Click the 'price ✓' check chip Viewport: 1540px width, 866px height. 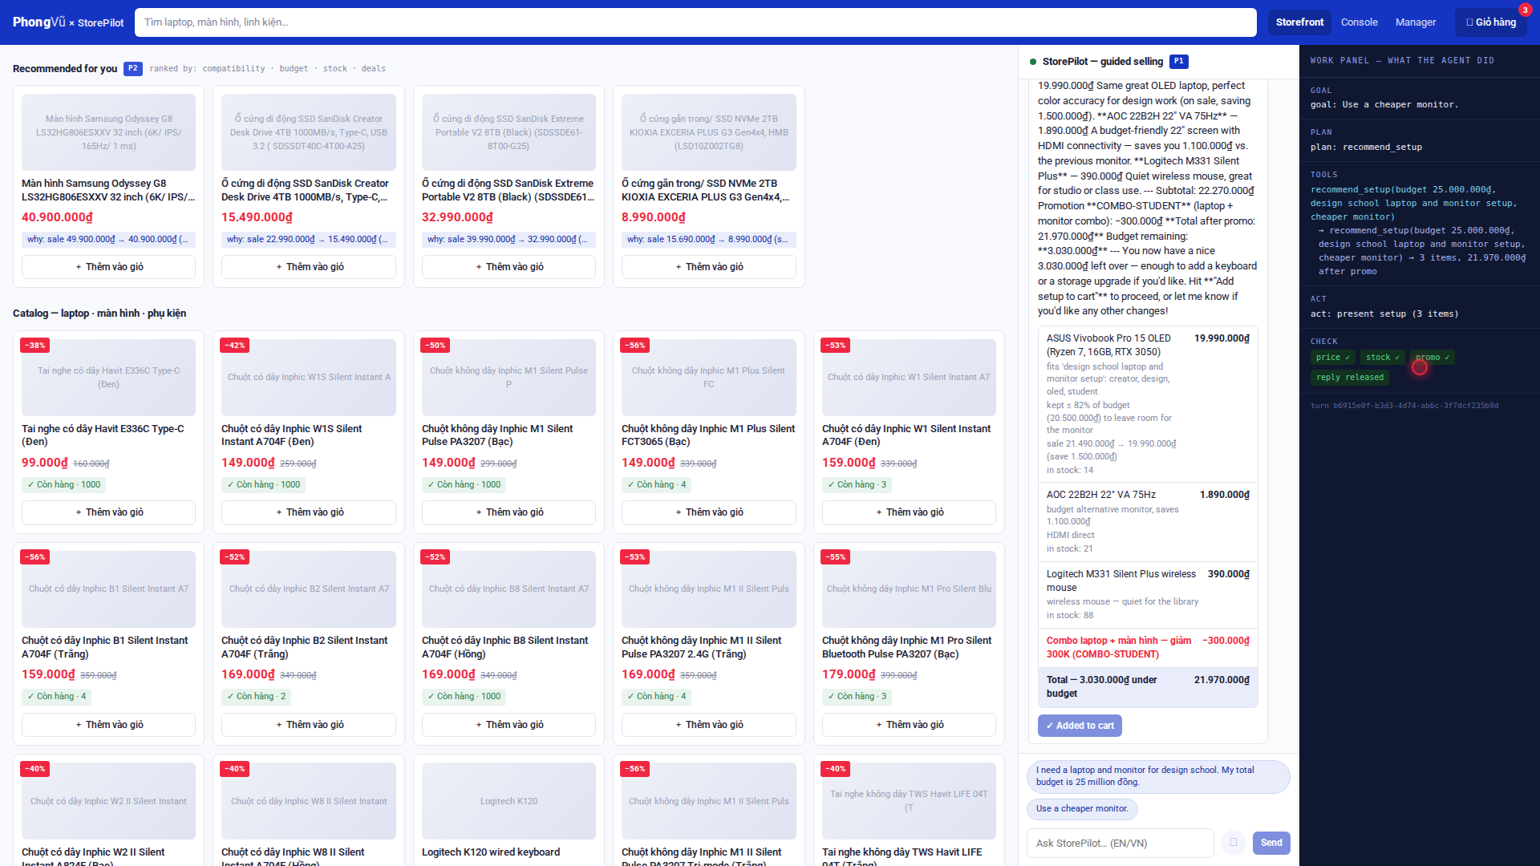click(1333, 358)
